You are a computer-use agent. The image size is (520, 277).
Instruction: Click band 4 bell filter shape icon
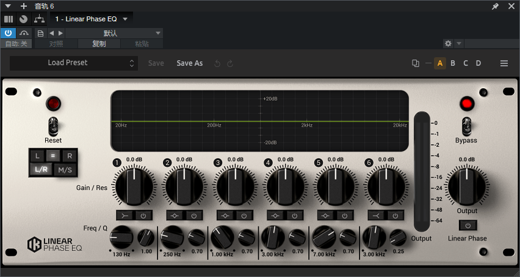[x=276, y=216]
